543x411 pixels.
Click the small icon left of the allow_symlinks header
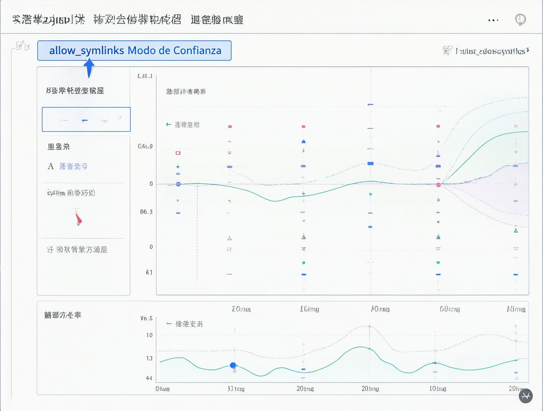22,46
